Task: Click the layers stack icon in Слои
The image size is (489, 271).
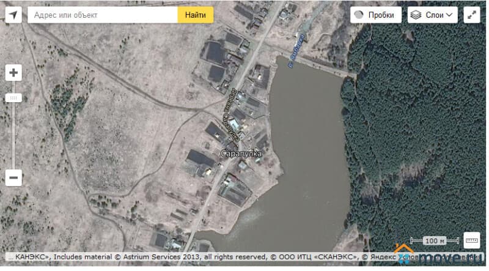Action: click(416, 15)
